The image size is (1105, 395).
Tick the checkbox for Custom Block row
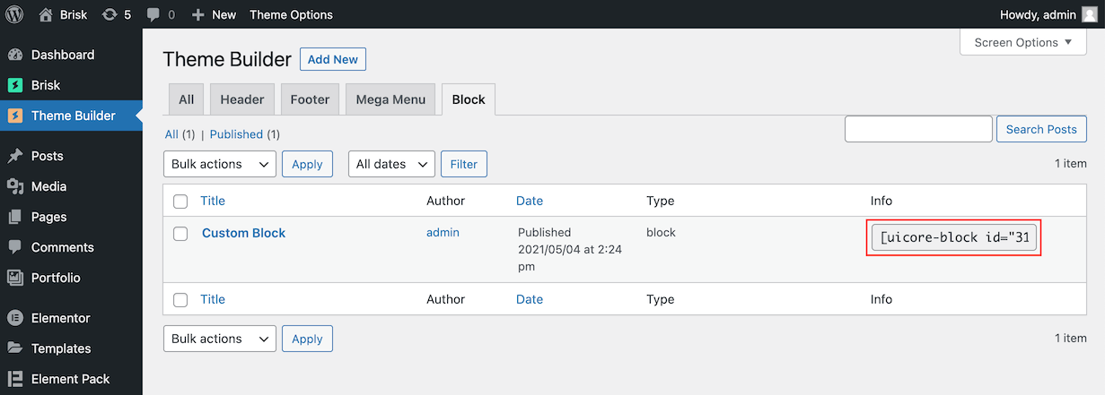tap(180, 234)
